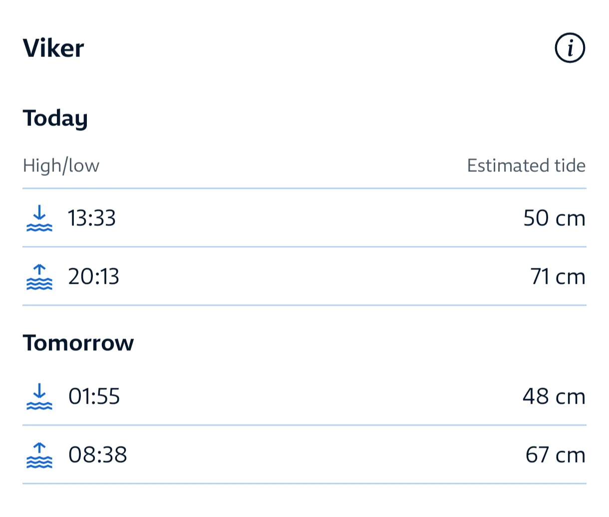This screenshot has height=517, width=609.
Task: Click the 50 cm tide estimate
Action: 554,218
